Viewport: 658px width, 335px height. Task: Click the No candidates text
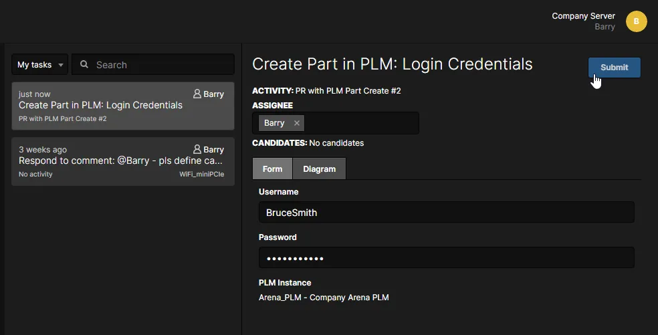click(x=336, y=143)
